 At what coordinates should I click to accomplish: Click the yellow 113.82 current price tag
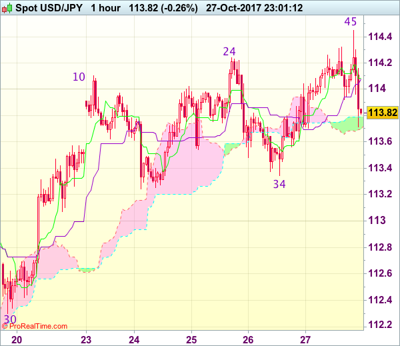click(x=383, y=113)
